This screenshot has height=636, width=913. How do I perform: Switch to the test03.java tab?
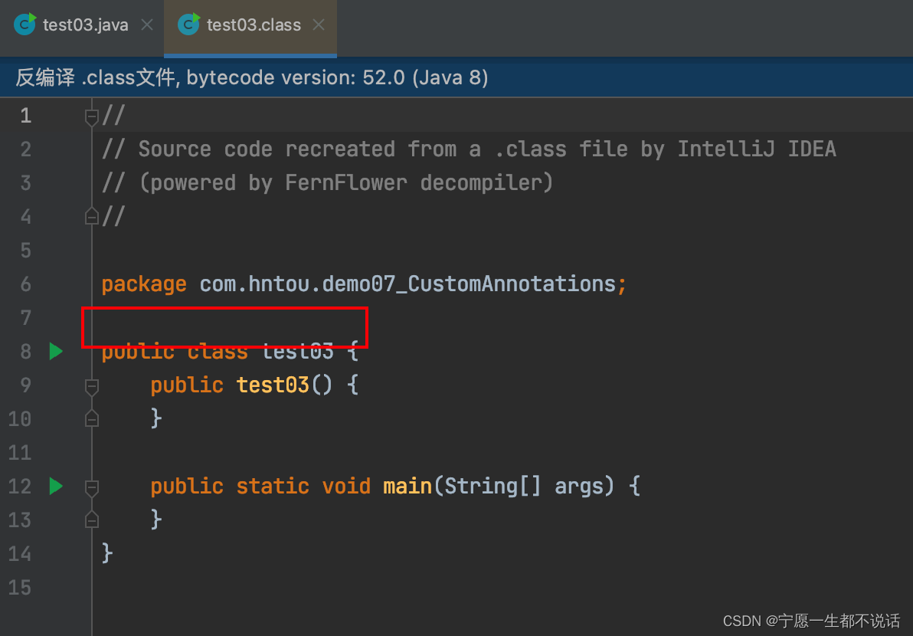point(84,24)
